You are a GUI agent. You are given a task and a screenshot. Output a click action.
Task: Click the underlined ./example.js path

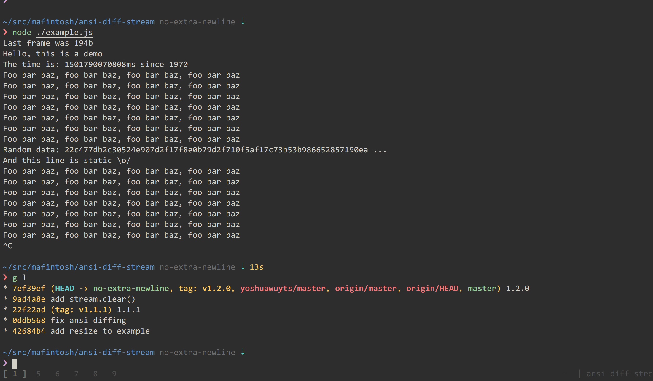tap(65, 32)
